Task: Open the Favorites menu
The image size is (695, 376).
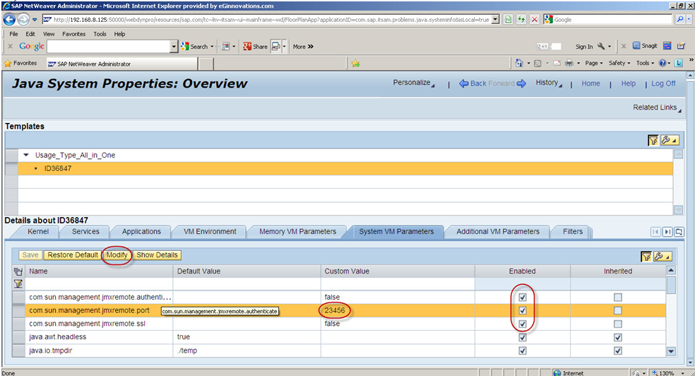Action: [73, 34]
